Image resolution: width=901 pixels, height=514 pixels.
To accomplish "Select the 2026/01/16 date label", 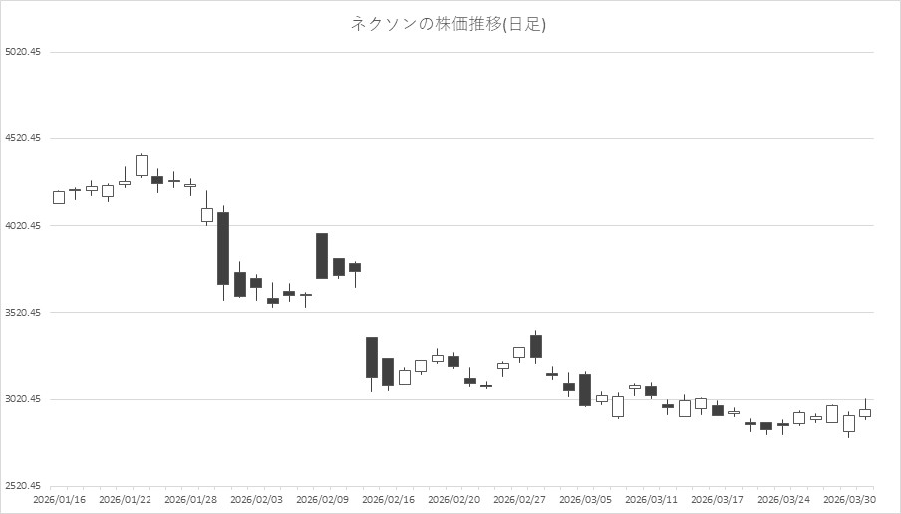I will 58,499.
